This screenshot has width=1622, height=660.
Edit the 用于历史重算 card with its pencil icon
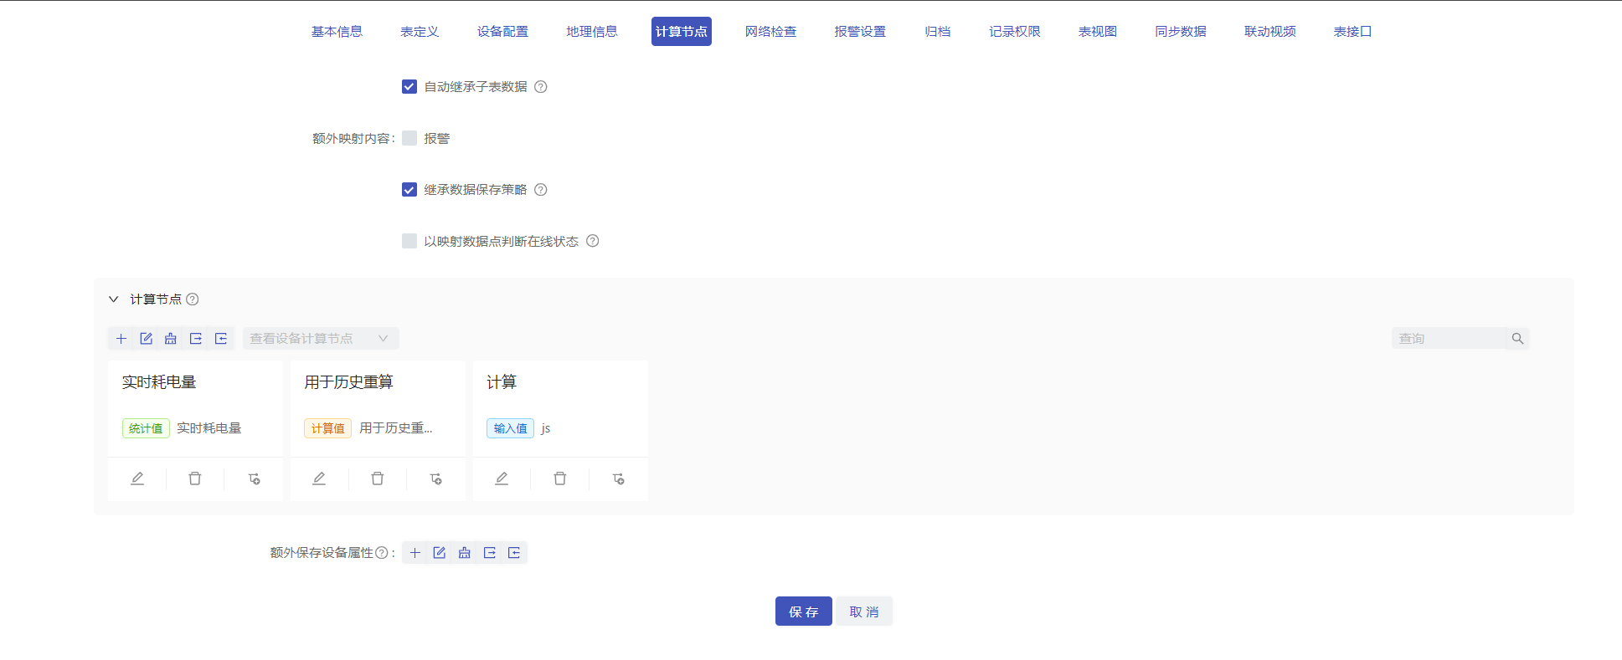(x=319, y=478)
